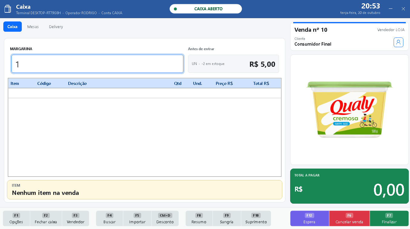Screen dimensions: 410x229
Task: Click the Qualy margarine product image
Action: pos(349,110)
